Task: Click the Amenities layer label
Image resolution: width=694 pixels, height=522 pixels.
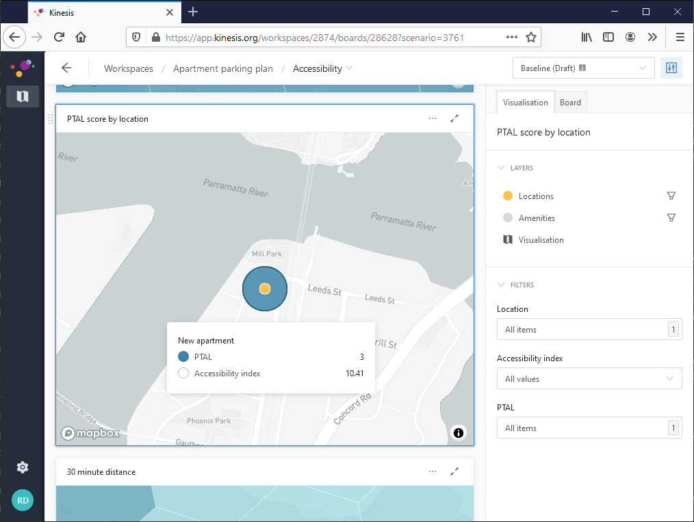Action: 537,218
